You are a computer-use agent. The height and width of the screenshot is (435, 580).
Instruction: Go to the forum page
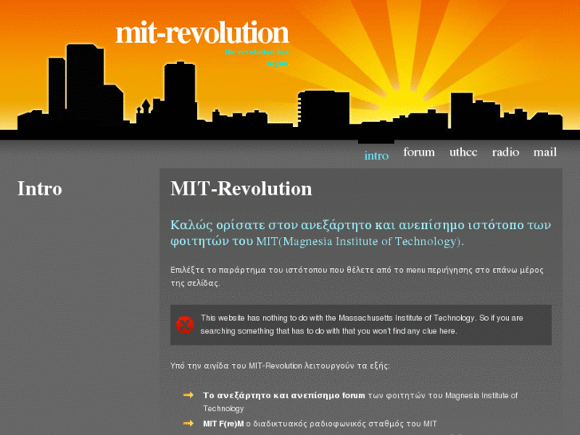[x=419, y=152]
